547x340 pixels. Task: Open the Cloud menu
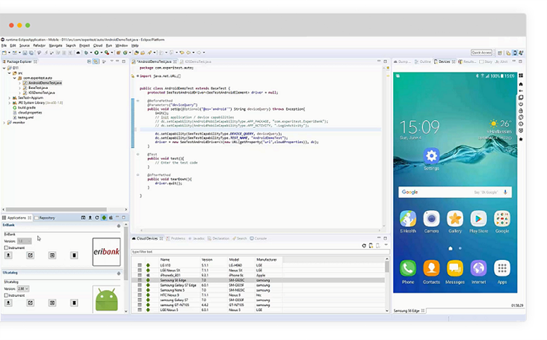pos(97,46)
